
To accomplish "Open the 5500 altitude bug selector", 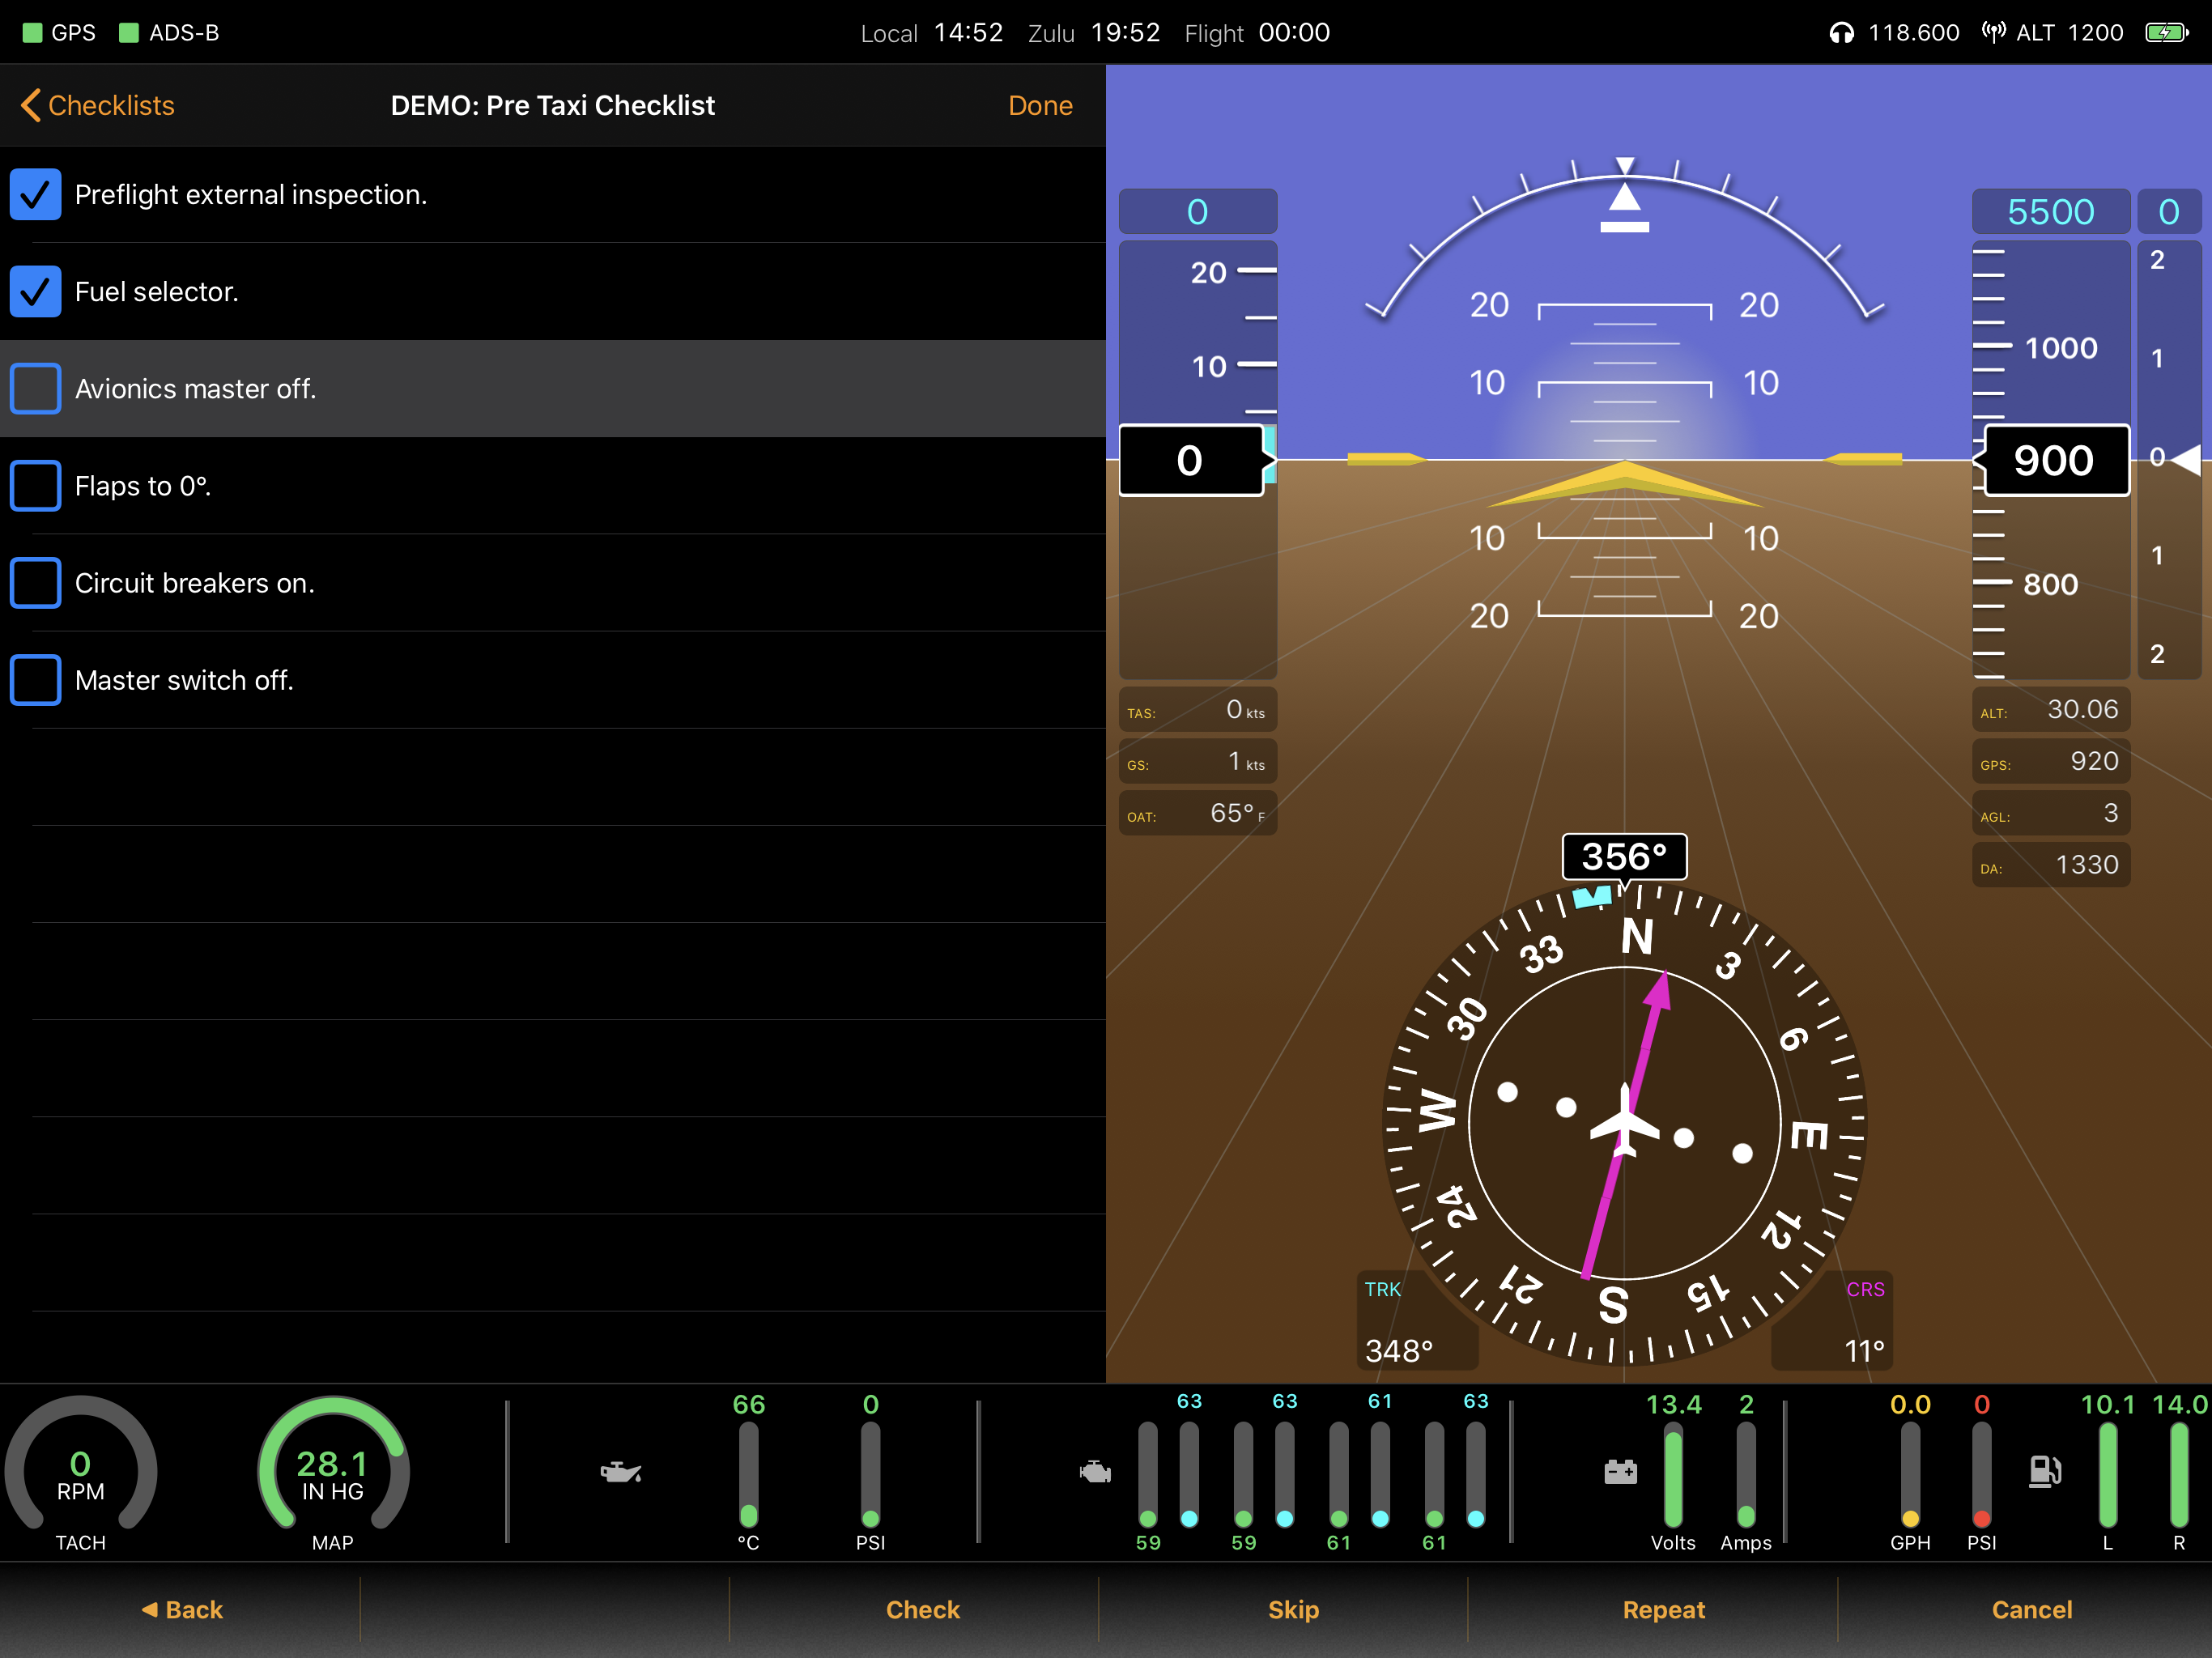I will [2050, 212].
